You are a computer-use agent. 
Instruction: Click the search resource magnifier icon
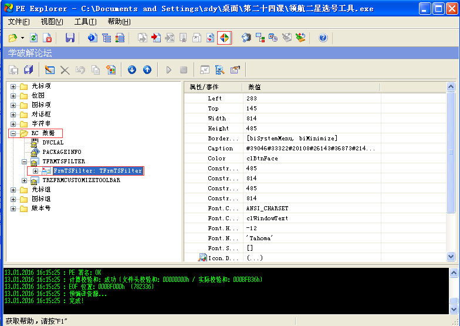pos(219,70)
